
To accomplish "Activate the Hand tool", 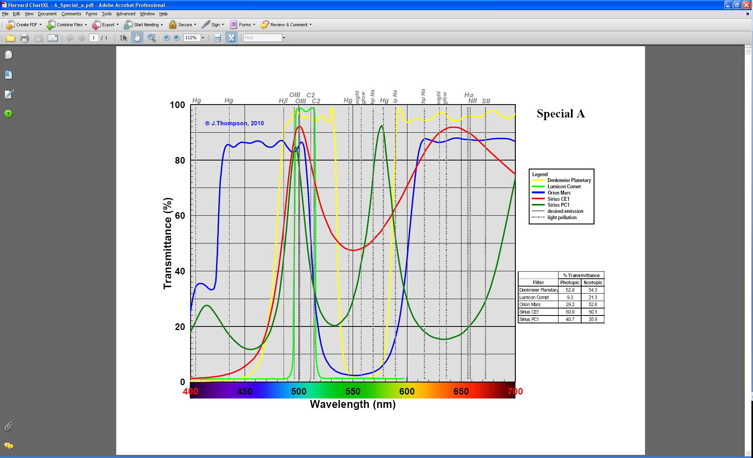I will point(137,38).
